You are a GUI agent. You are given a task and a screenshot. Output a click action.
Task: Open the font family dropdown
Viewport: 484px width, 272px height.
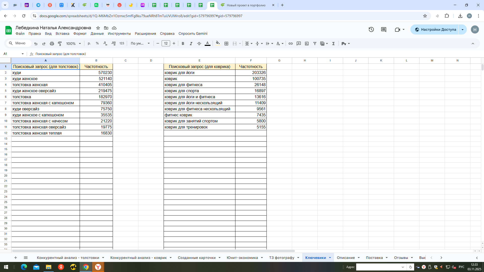pyautogui.click(x=140, y=44)
